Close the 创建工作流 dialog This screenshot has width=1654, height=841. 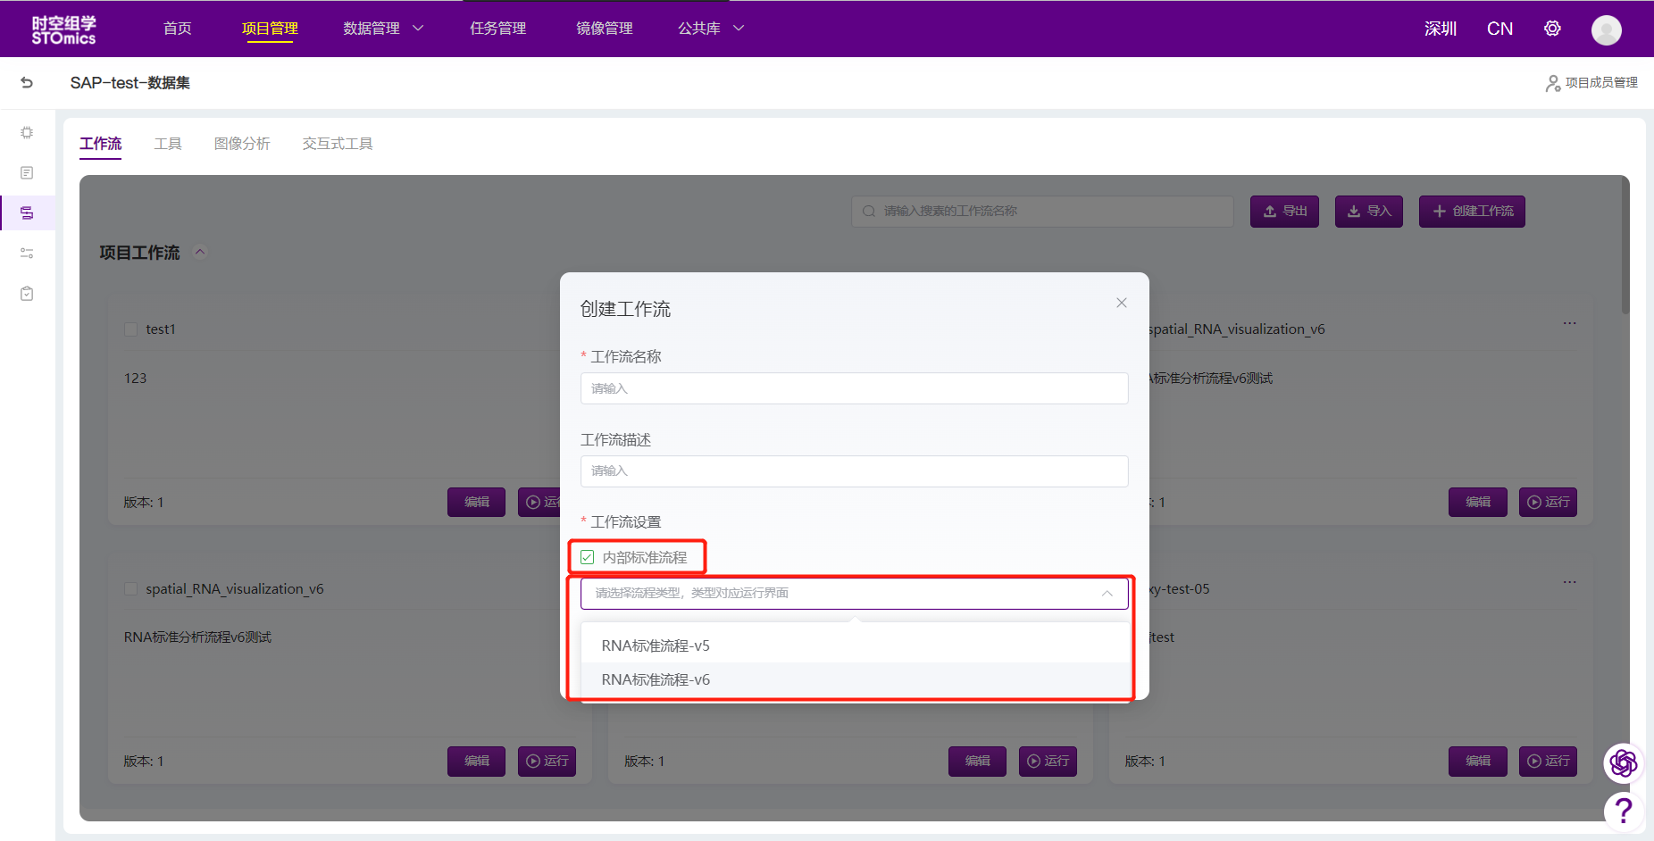pyautogui.click(x=1121, y=304)
